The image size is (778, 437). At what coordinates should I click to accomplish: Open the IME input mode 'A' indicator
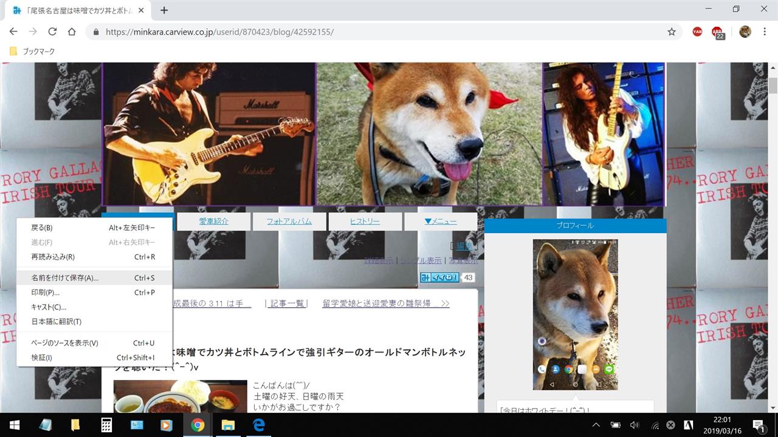coord(689,425)
